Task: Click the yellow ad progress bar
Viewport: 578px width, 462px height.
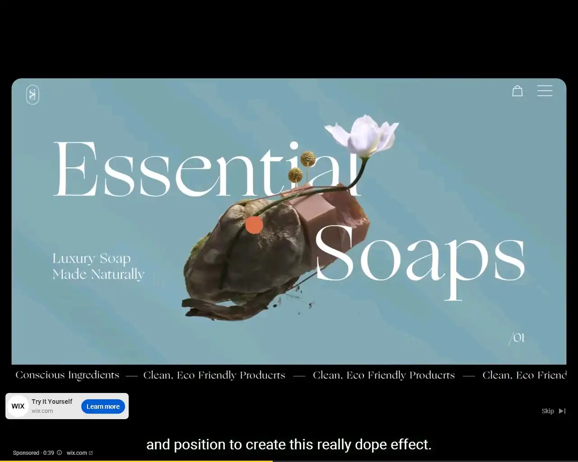Action: pos(136,461)
